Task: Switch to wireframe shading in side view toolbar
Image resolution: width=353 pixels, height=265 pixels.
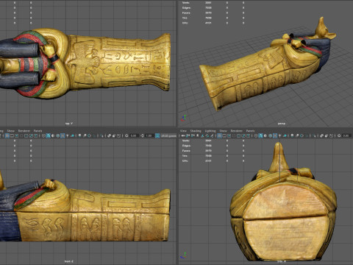Action: tap(257, 135)
